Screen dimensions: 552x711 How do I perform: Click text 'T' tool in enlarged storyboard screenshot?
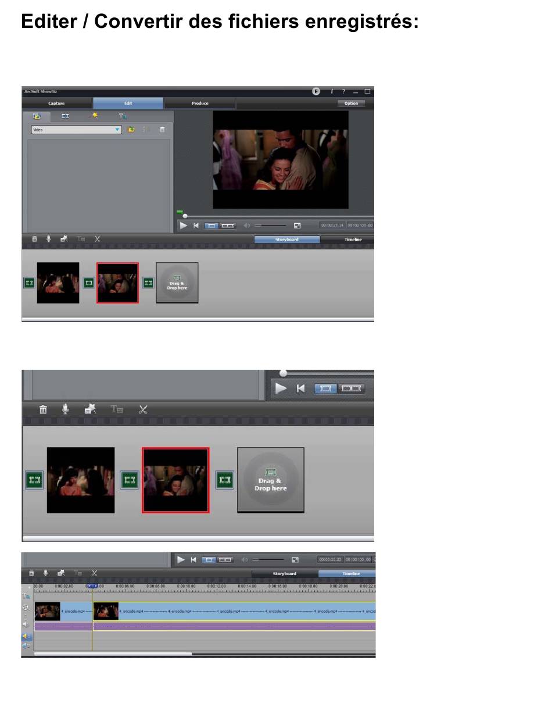117,409
